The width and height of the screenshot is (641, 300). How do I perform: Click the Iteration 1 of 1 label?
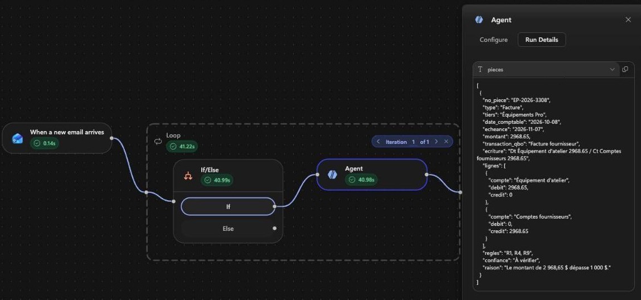407,142
